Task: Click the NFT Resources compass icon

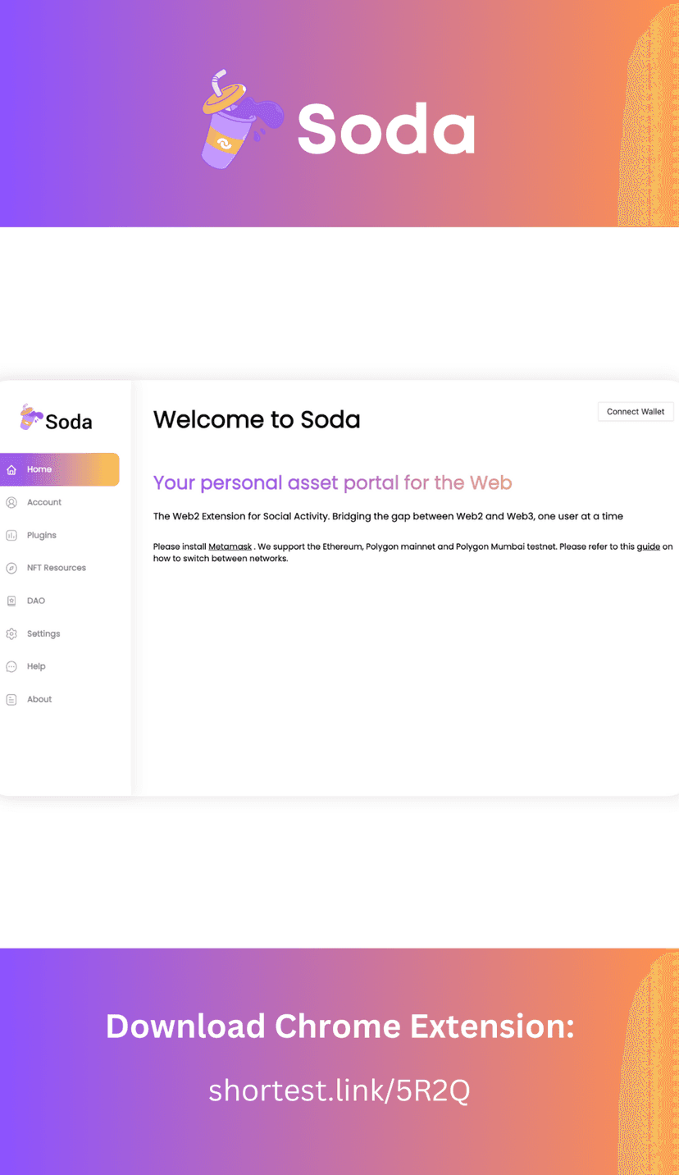Action: (x=11, y=568)
